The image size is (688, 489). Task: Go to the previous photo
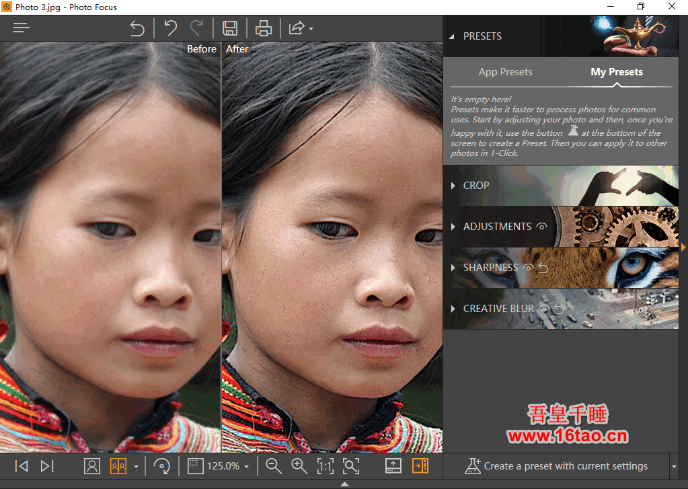coord(22,466)
